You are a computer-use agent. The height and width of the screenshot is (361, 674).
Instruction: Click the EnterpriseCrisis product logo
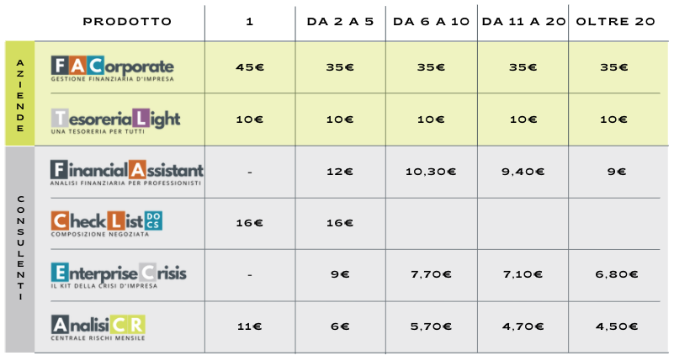119,275
